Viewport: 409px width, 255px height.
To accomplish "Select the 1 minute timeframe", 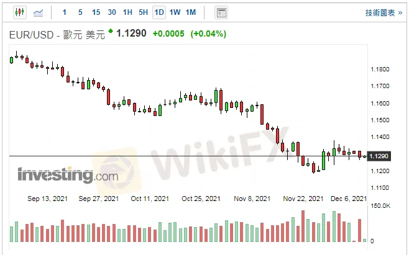I will (65, 12).
